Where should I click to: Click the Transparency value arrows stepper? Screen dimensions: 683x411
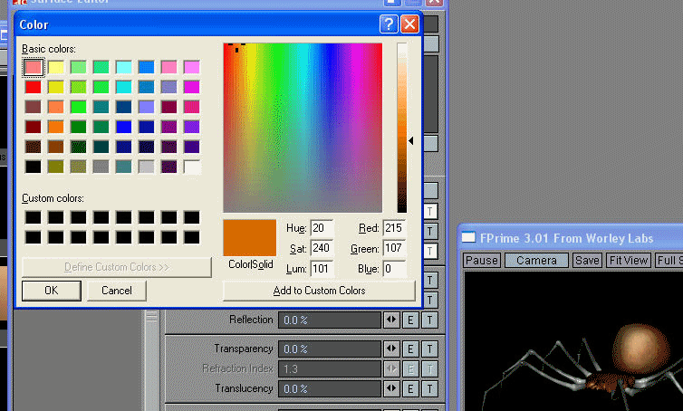click(x=391, y=349)
